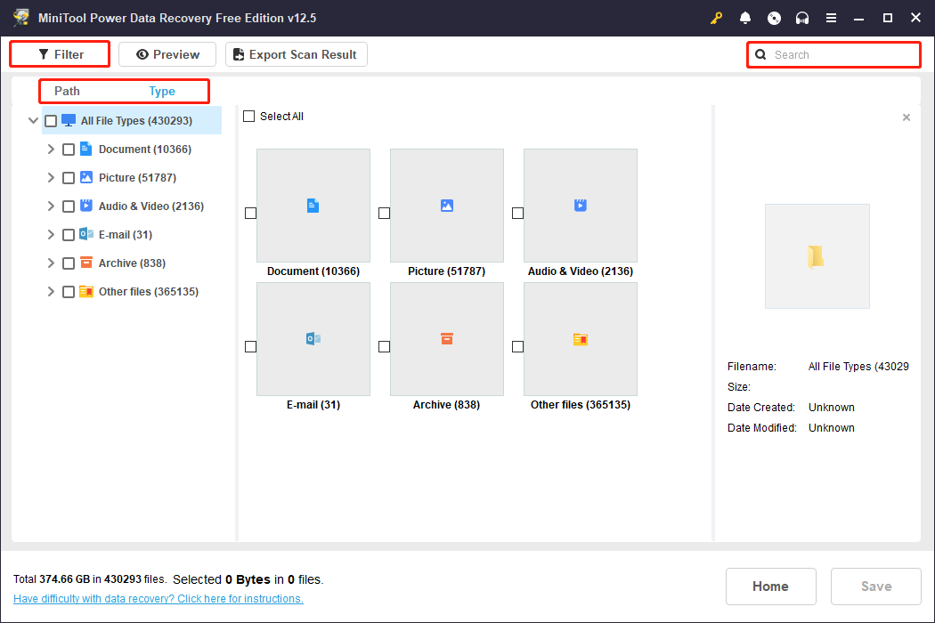935x623 pixels.
Task: Switch to the Path tab
Action: pyautogui.click(x=67, y=91)
